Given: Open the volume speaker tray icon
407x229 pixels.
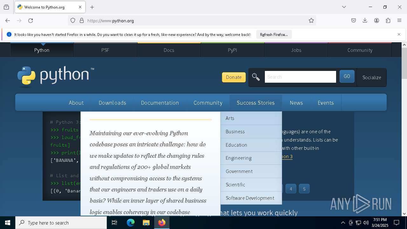Looking at the screenshot, I should (366, 223).
